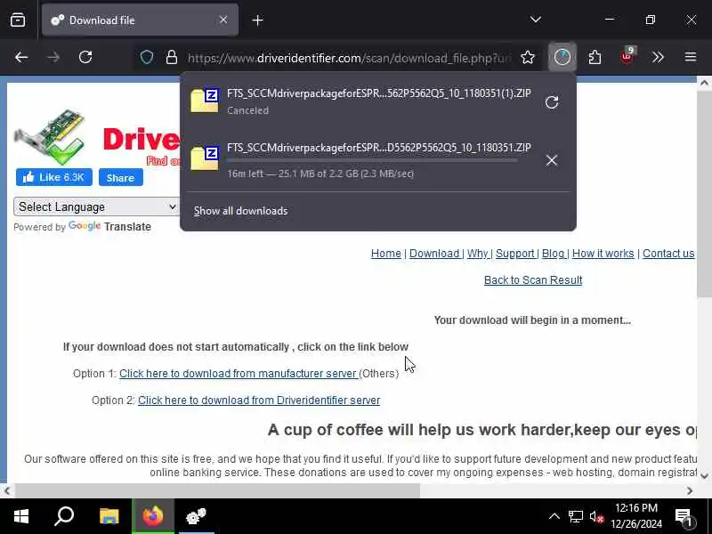Show all downloads

coord(240,211)
